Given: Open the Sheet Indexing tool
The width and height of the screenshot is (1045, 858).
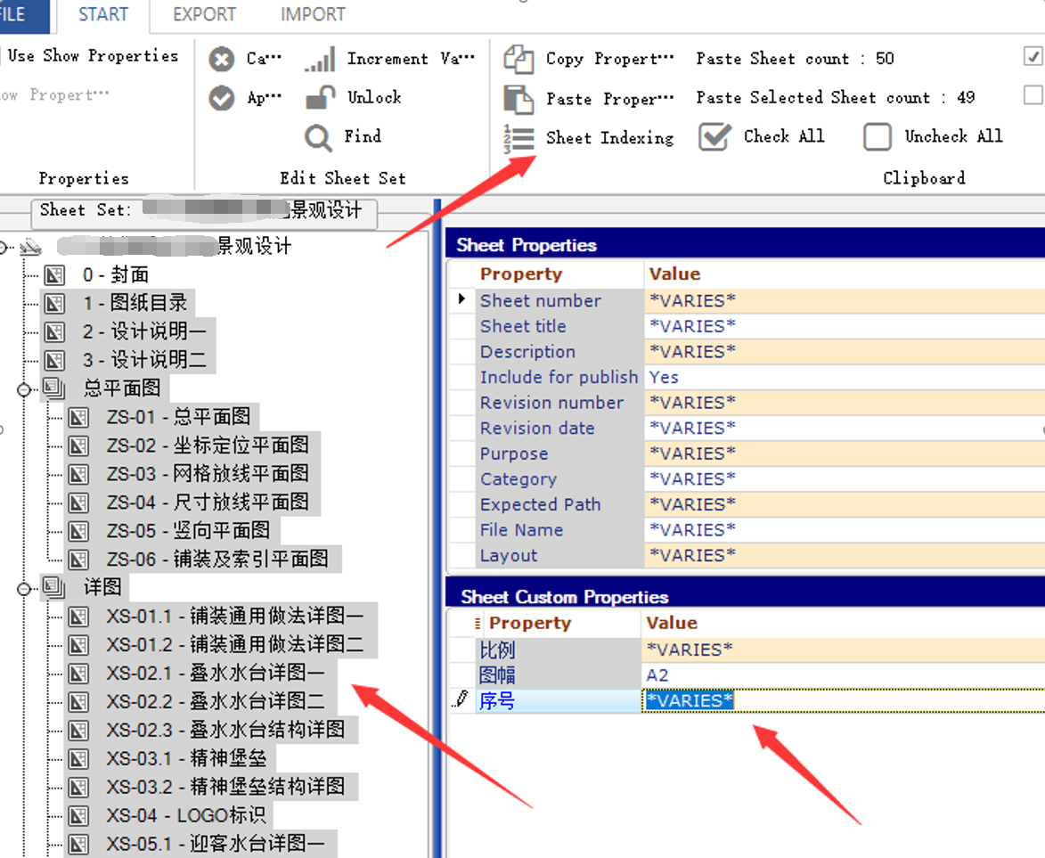Looking at the screenshot, I should [x=518, y=138].
